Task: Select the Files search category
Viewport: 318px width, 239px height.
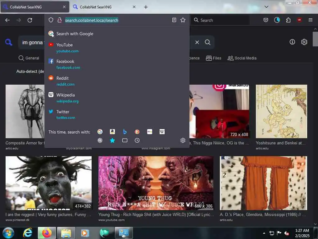Action: [x=213, y=58]
